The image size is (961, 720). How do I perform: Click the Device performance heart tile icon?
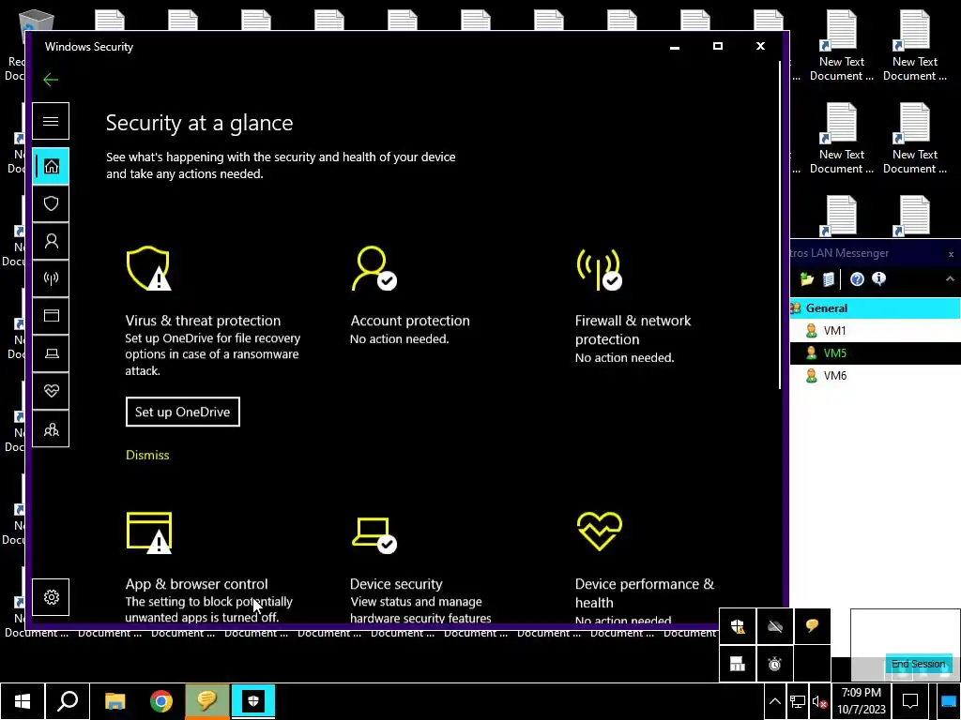pos(600,532)
